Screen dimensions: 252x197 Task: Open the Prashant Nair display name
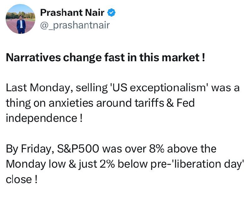pyautogui.click(x=72, y=13)
